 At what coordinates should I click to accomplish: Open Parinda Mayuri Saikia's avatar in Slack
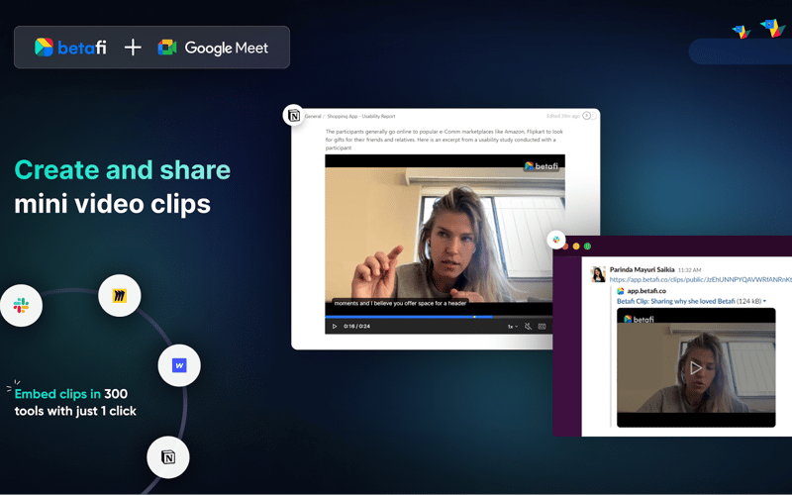(598, 274)
